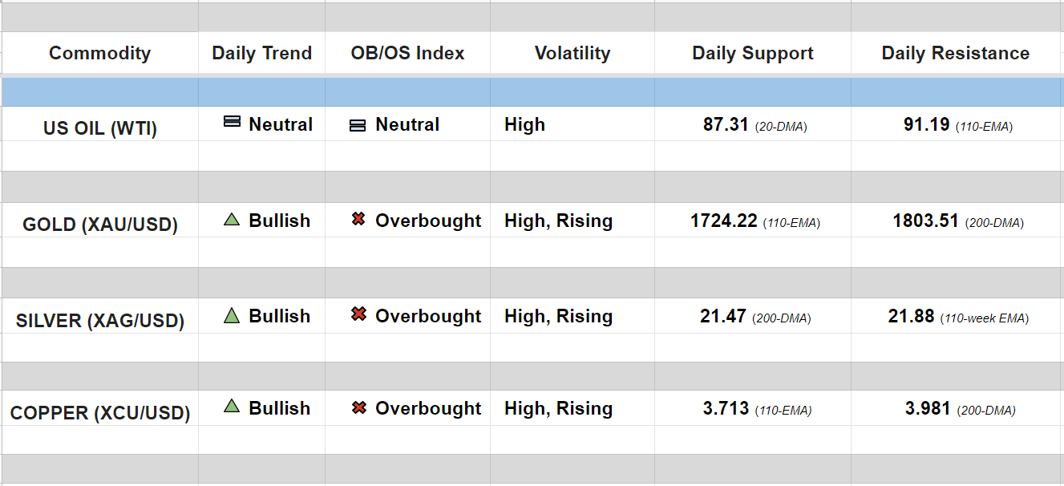This screenshot has width=1064, height=486.
Task: Select the Volatility column header
Action: (572, 54)
